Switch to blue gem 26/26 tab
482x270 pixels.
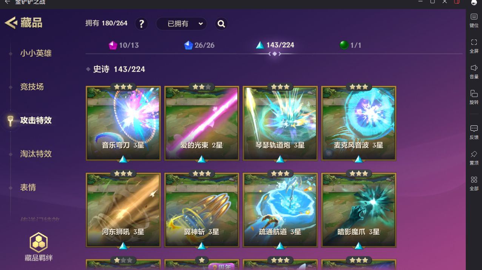pyautogui.click(x=199, y=45)
